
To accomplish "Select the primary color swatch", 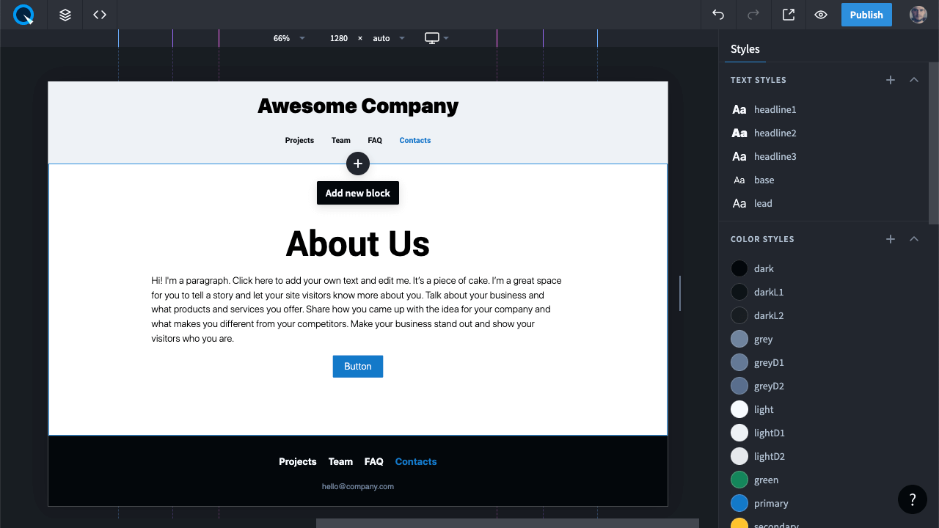I will click(x=739, y=503).
